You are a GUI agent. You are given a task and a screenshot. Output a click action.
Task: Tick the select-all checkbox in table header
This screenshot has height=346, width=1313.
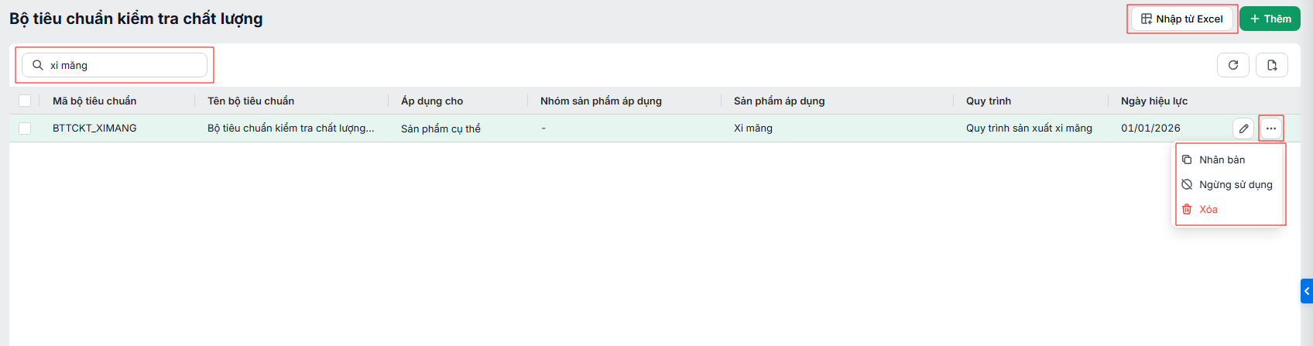click(x=25, y=101)
